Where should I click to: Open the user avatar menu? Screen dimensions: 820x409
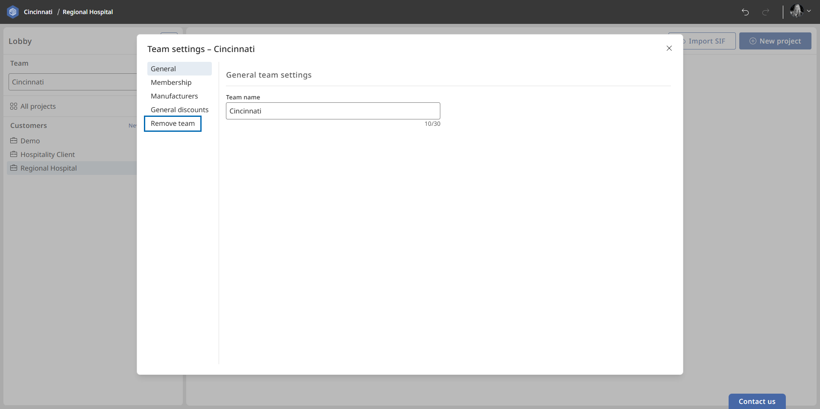[800, 11]
